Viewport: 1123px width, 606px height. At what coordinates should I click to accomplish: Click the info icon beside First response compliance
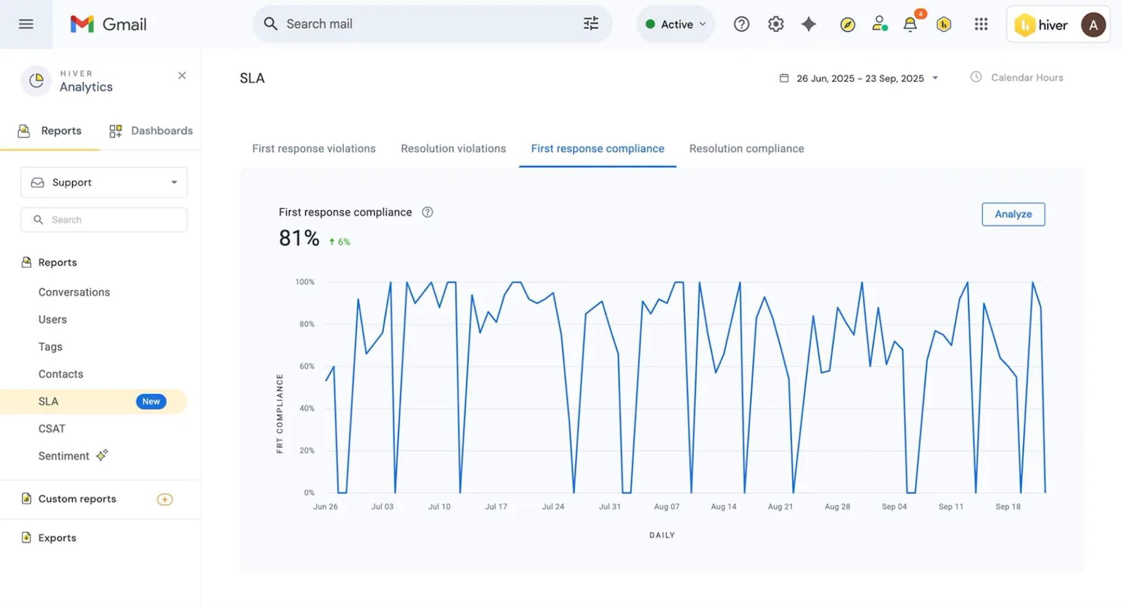coord(427,212)
